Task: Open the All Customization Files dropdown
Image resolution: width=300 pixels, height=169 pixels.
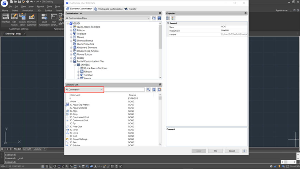Action: point(108,18)
